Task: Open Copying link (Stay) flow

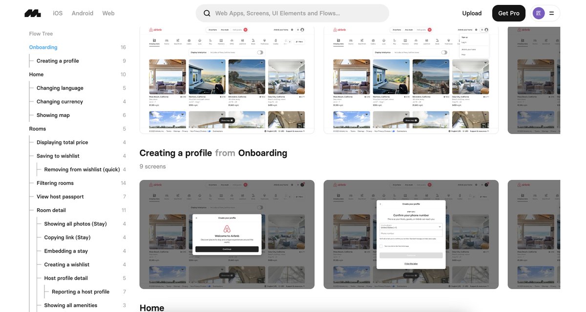Action: (67, 237)
